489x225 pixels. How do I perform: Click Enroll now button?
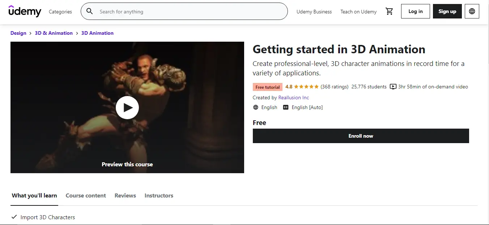click(361, 136)
